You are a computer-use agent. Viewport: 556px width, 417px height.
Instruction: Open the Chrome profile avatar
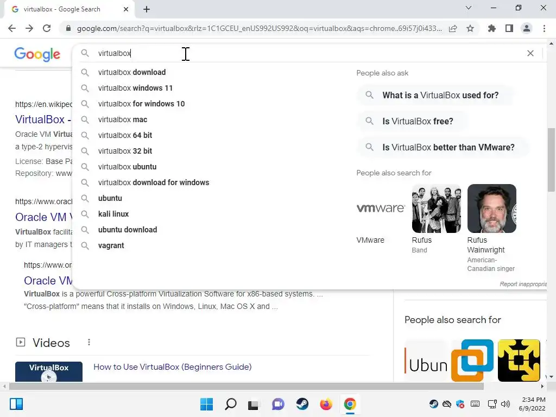point(527,28)
